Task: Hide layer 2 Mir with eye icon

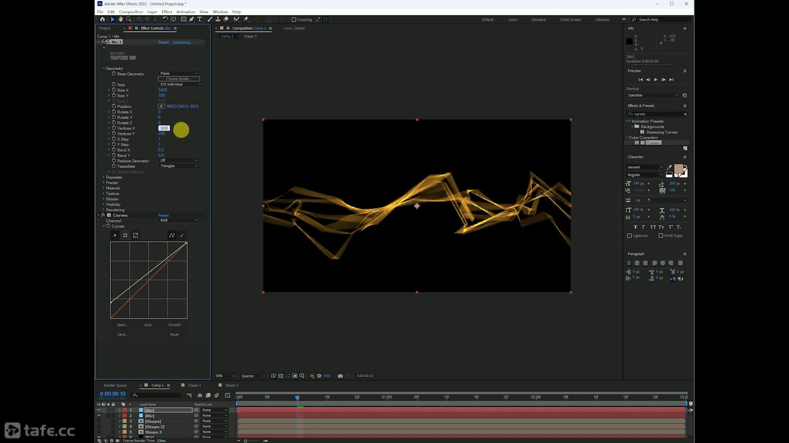Action: pyautogui.click(x=99, y=416)
